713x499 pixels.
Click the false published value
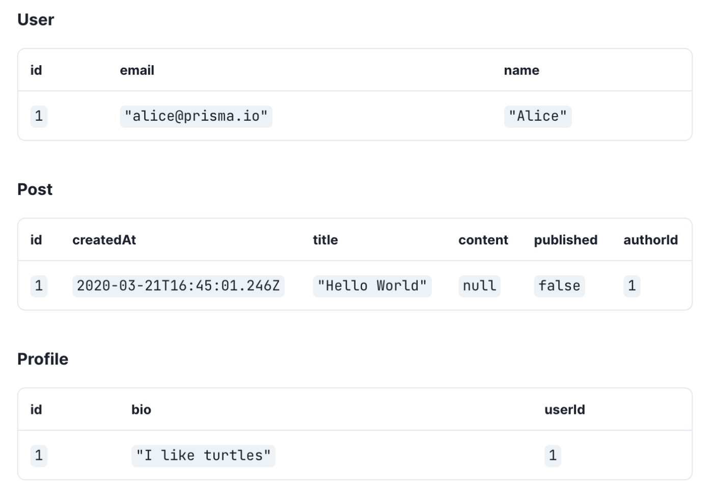click(x=559, y=286)
